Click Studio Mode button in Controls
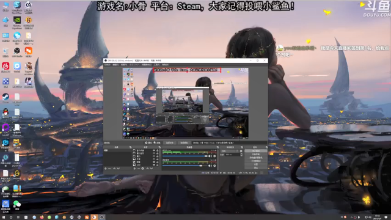The width and height of the screenshot is (391, 220). click(256, 161)
